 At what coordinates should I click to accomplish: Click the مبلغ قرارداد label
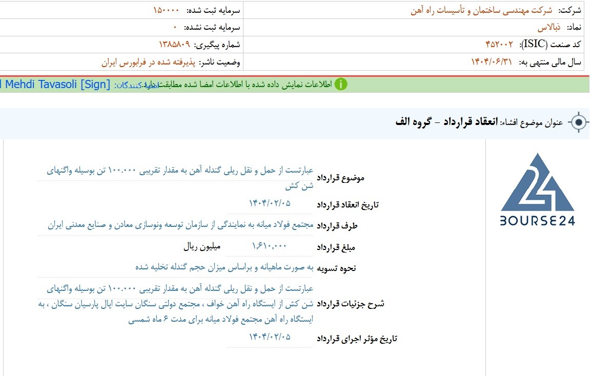pos(336,247)
